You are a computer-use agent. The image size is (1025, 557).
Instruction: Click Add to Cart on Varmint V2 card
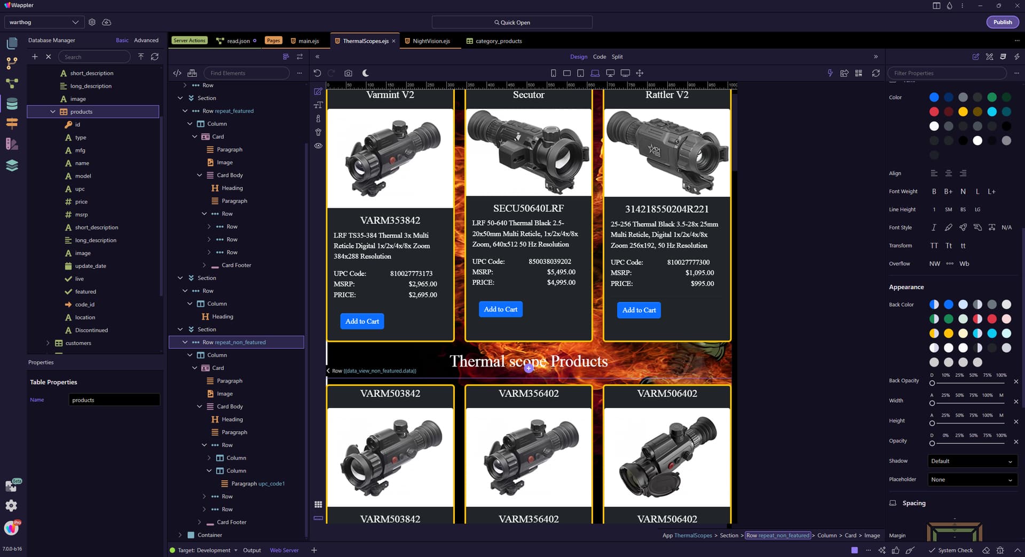coord(362,321)
